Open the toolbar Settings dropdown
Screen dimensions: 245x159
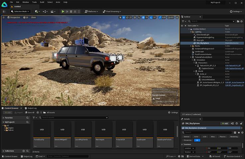pos(236,12)
